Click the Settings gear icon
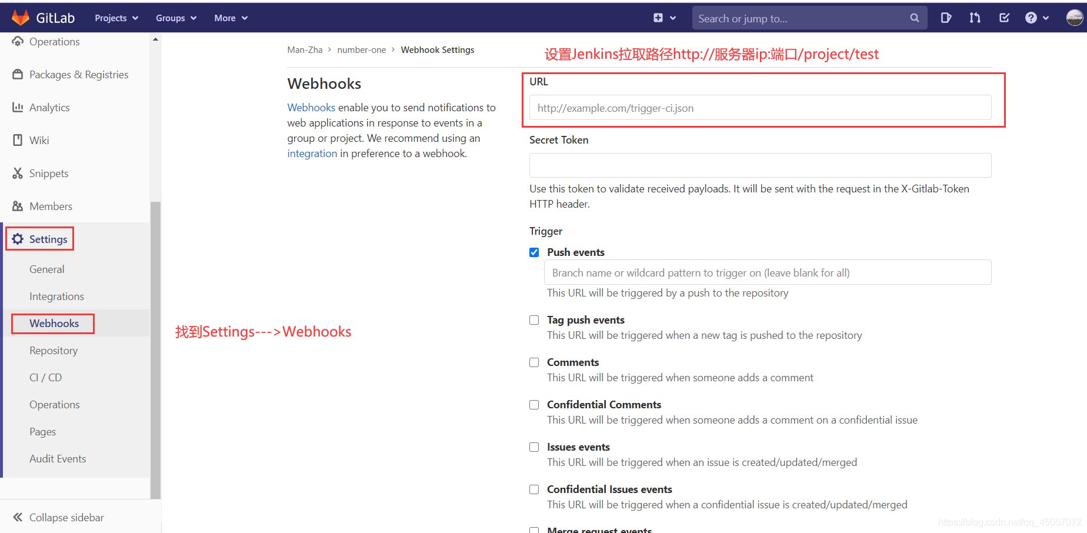This screenshot has width=1087, height=533. 18,239
